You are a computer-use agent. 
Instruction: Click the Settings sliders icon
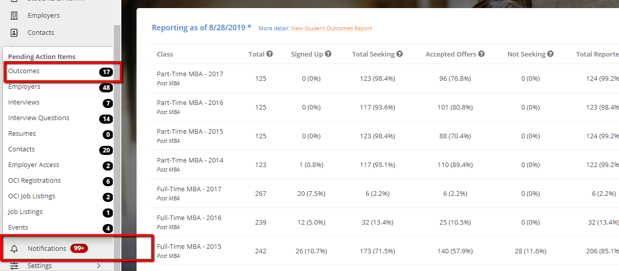pos(14,266)
